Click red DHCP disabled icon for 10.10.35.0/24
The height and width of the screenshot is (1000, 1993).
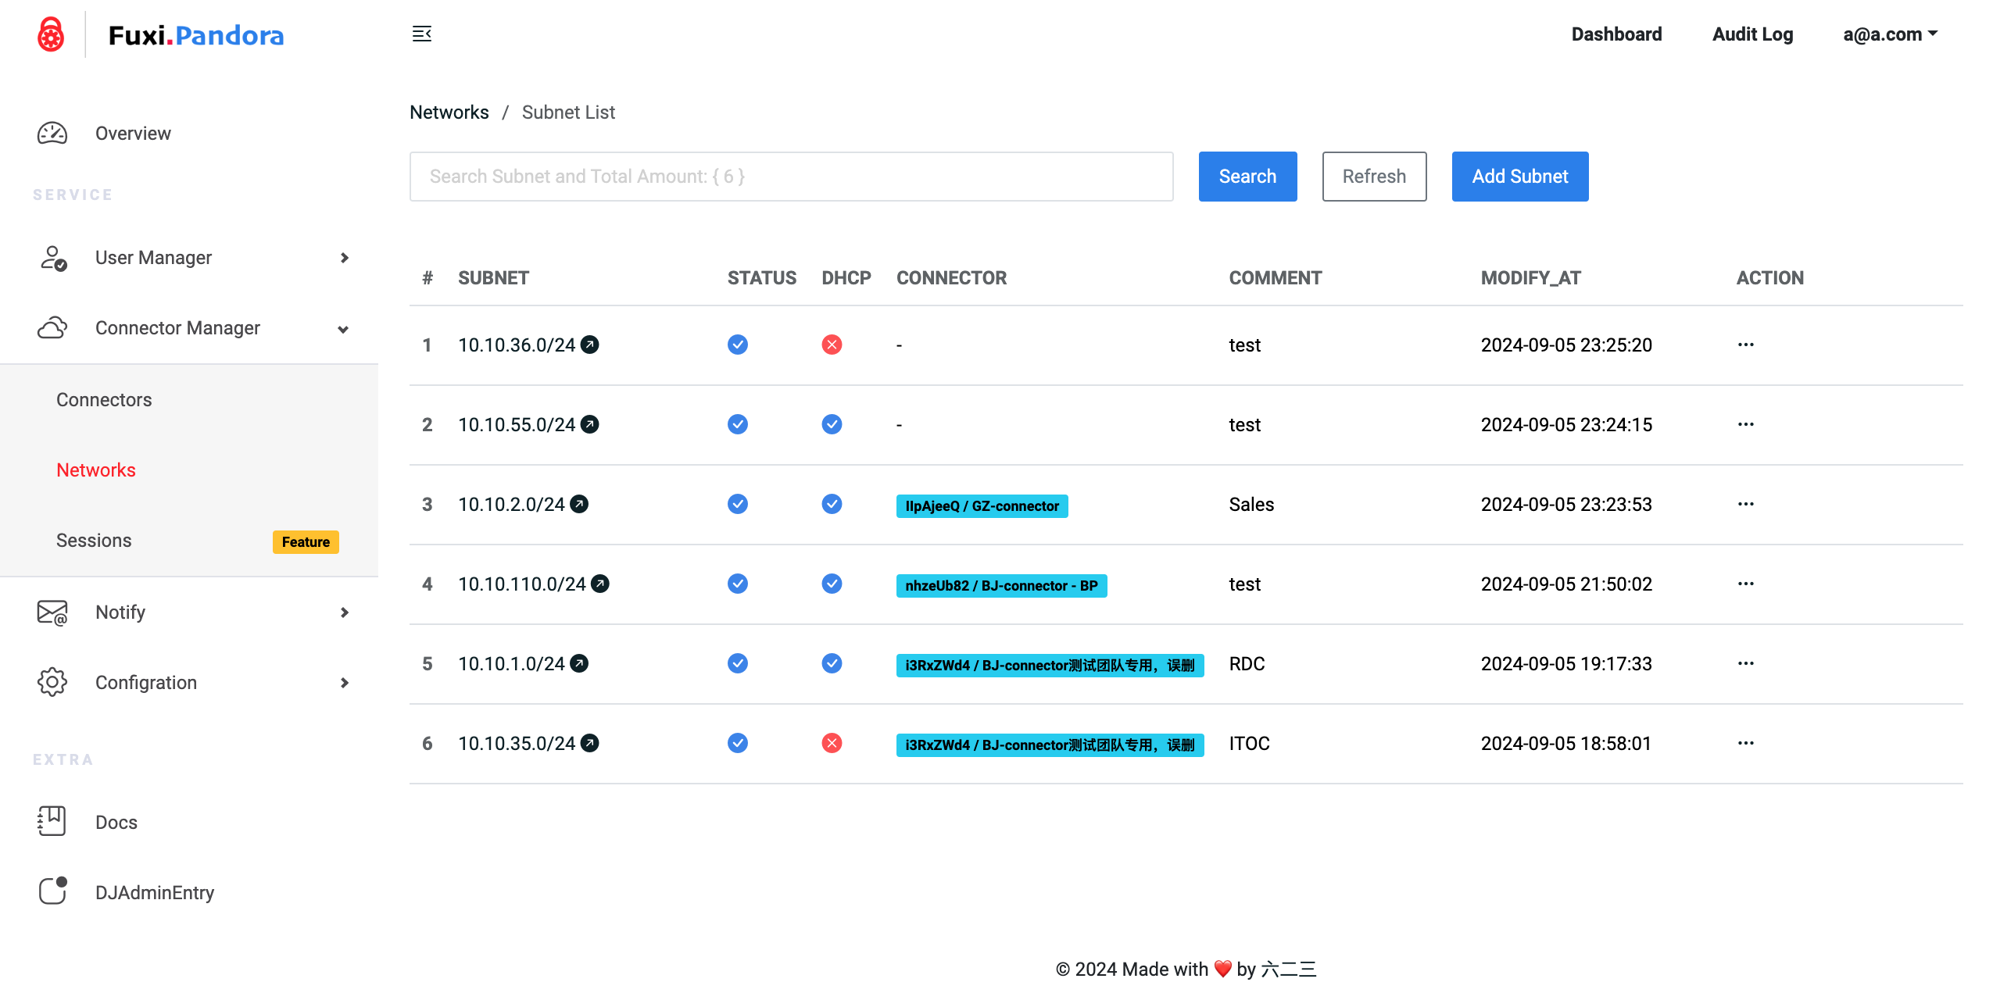pyautogui.click(x=832, y=743)
